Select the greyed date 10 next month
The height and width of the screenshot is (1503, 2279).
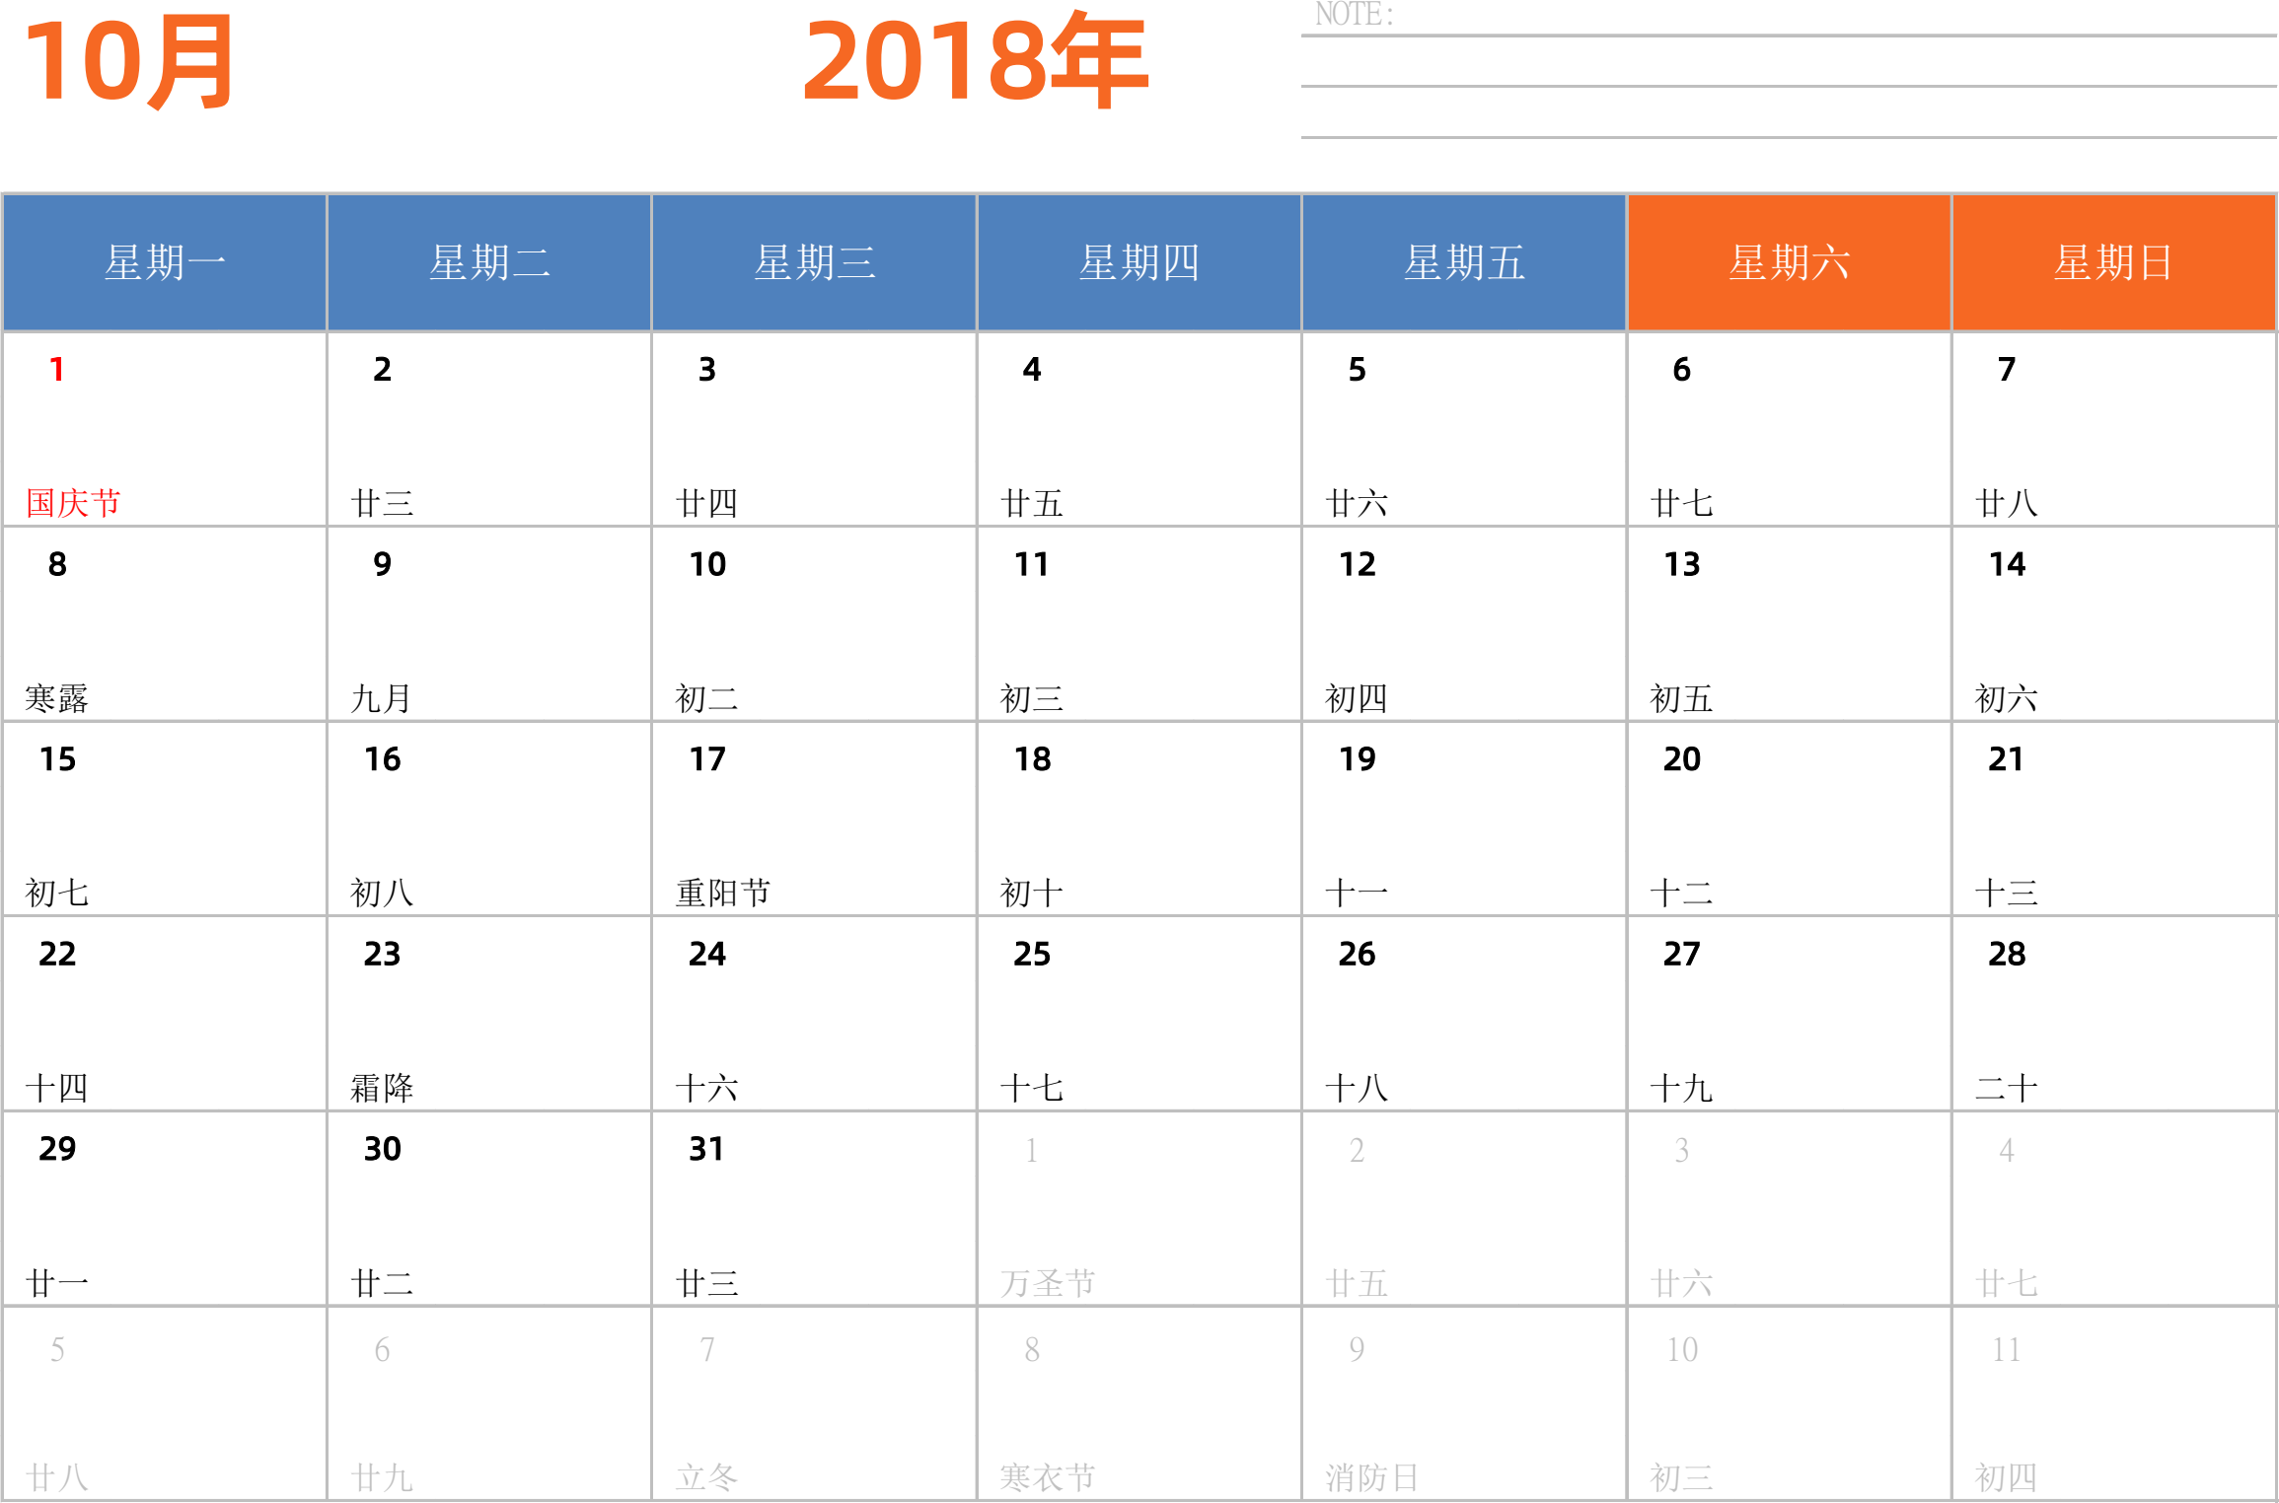(x=1682, y=1349)
